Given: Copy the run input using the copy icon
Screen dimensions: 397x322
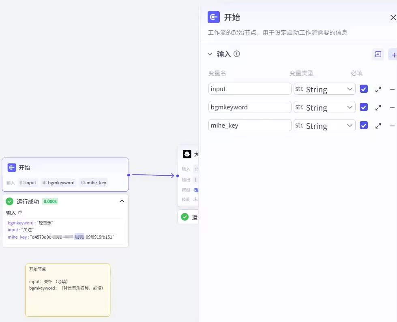Looking at the screenshot, I should tap(20, 213).
